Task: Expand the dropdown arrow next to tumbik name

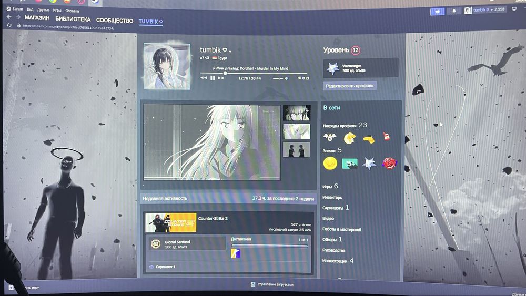Action: coord(230,52)
